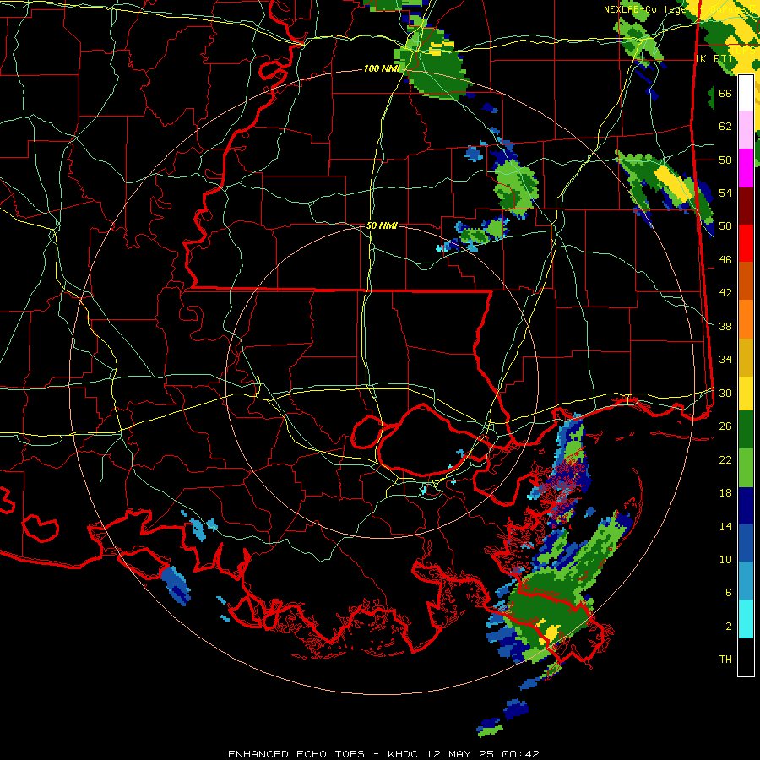Click the legend value 10
760x760 pixels.
(725, 559)
